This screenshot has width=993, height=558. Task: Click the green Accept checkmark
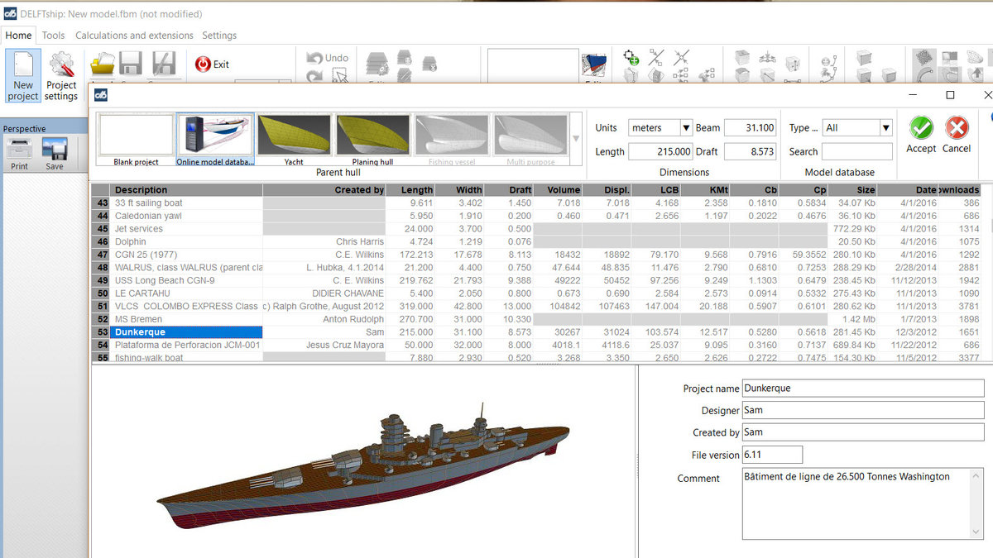tap(921, 128)
